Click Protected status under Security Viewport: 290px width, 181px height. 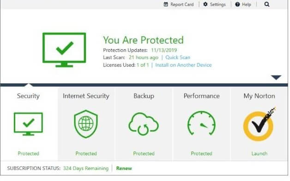28,153
